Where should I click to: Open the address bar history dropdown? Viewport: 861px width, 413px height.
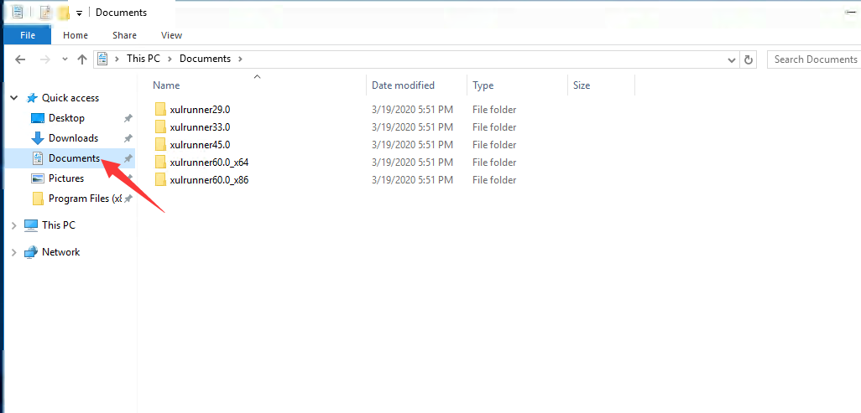point(732,59)
